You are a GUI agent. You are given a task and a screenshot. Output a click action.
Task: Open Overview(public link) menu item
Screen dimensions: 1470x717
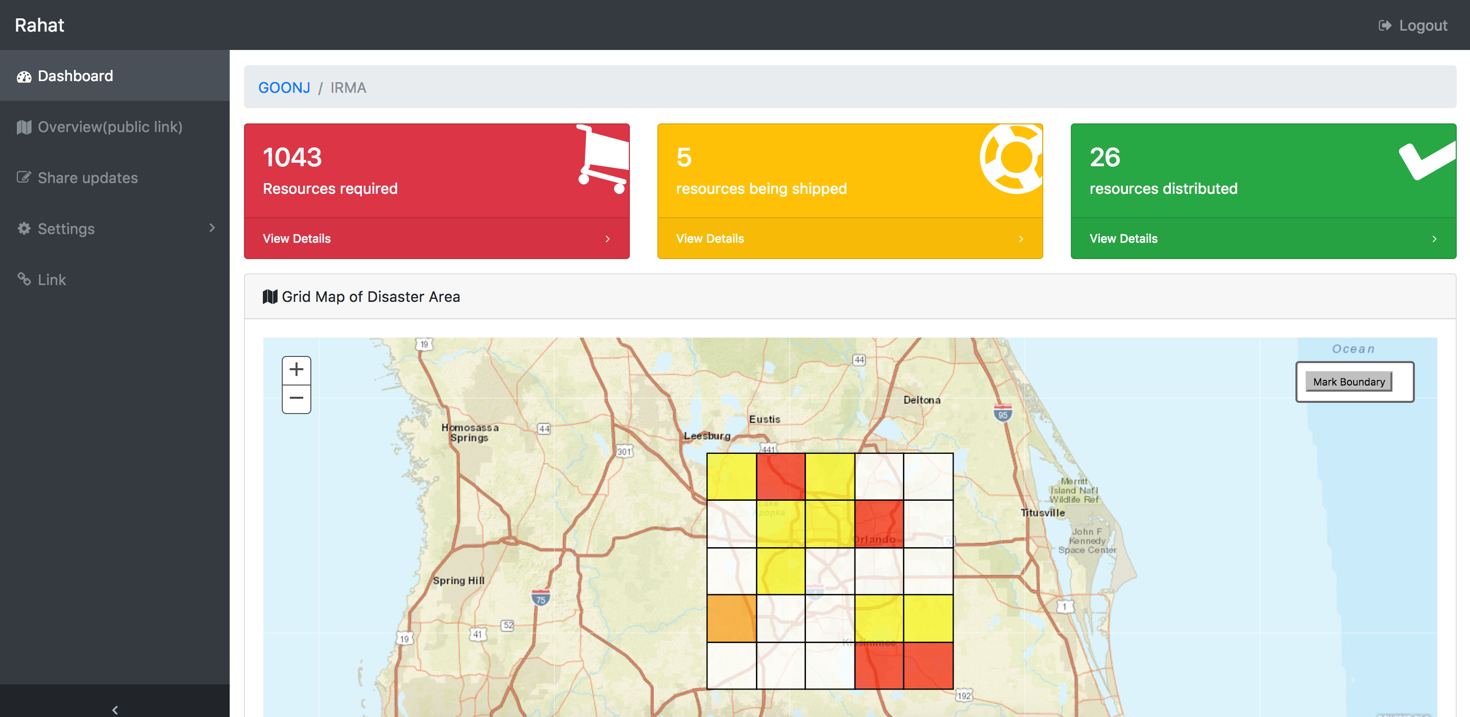[110, 127]
